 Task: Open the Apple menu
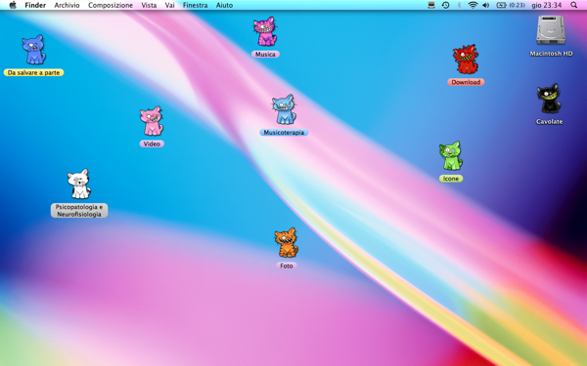[13, 5]
